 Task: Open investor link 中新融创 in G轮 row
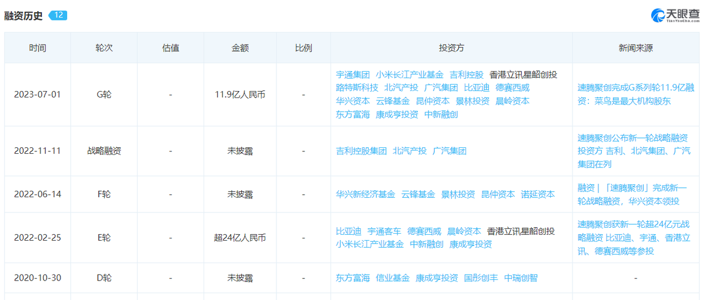point(441,114)
